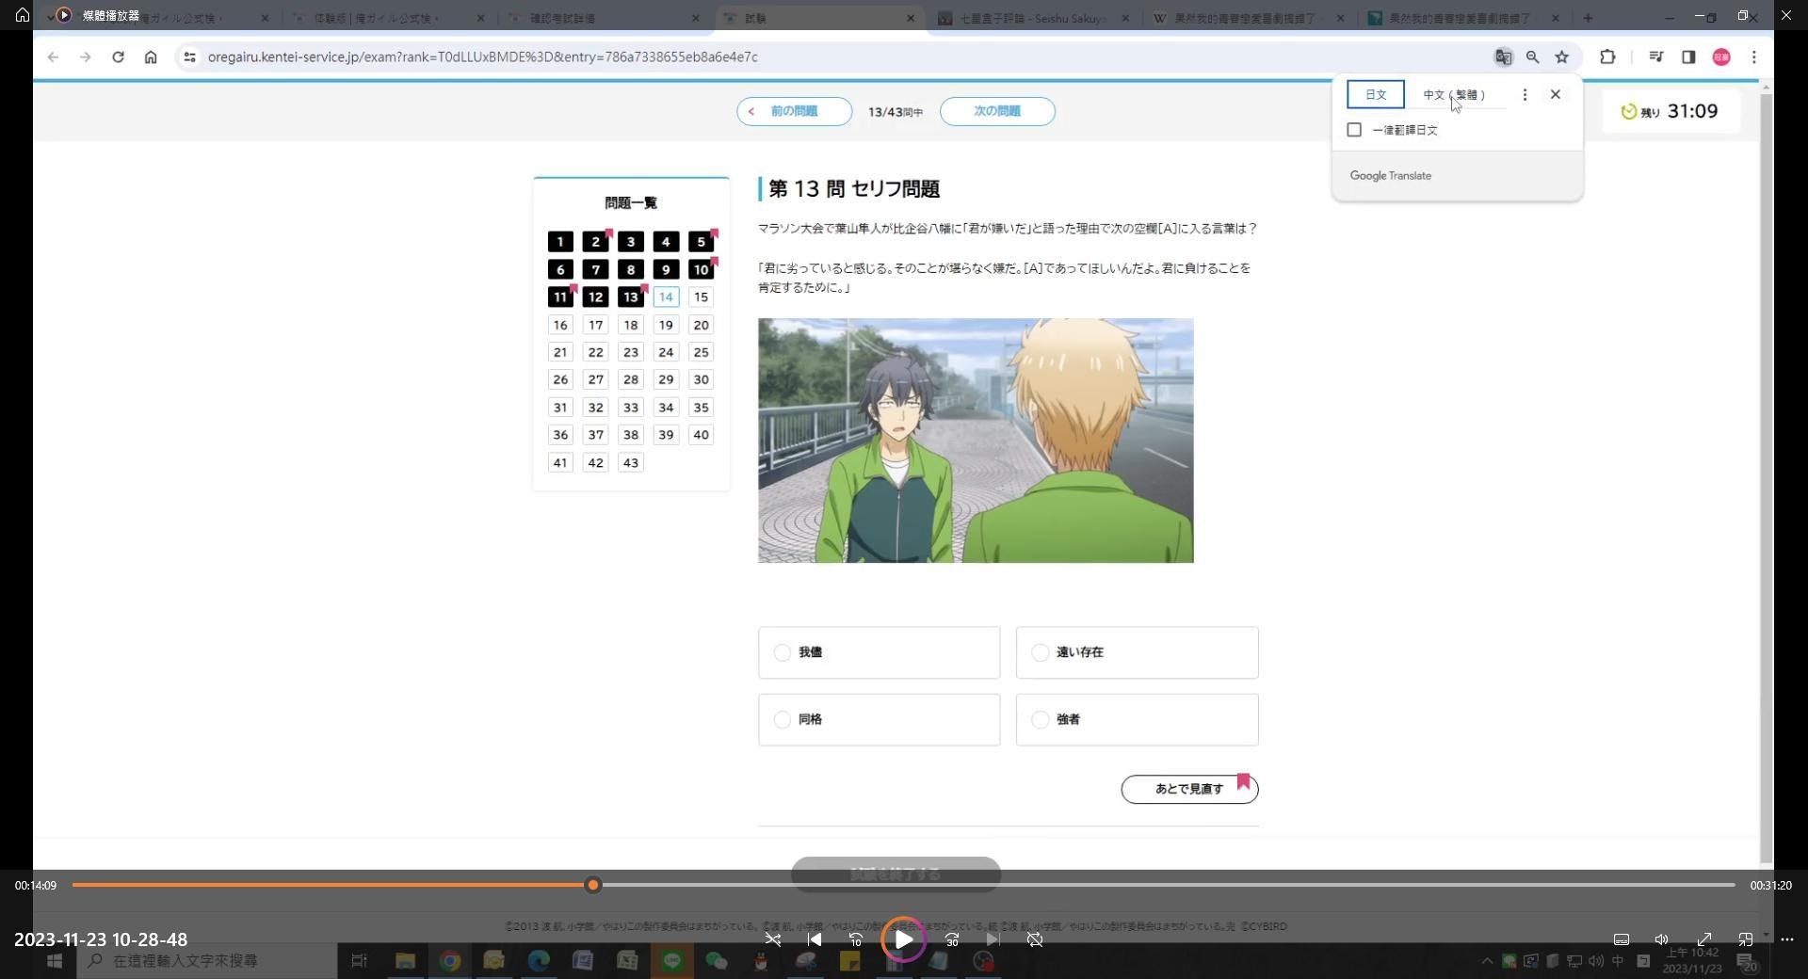Screen dimensions: 1808x979
Task: Play the video in the media player
Action: [903, 939]
